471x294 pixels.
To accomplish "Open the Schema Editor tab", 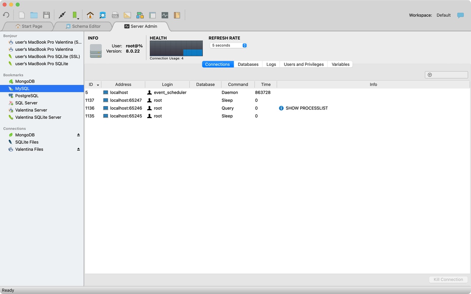I will click(83, 26).
